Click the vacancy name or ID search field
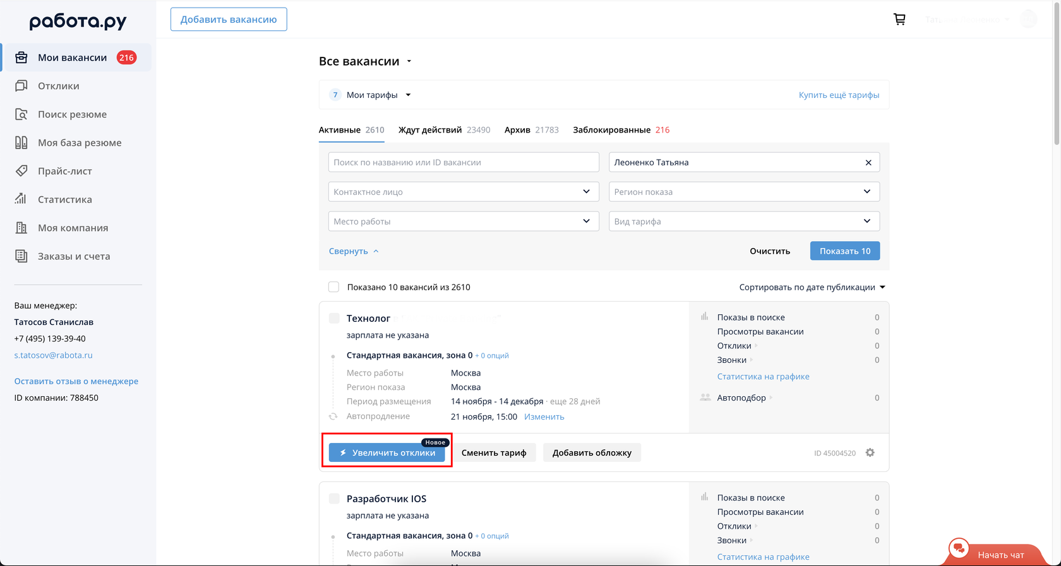This screenshot has height=566, width=1061. [463, 162]
